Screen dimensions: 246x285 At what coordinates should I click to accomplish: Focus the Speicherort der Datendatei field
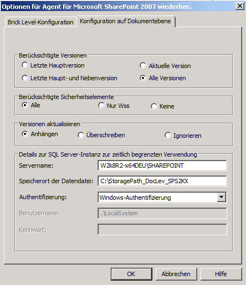pyautogui.click(x=162, y=181)
